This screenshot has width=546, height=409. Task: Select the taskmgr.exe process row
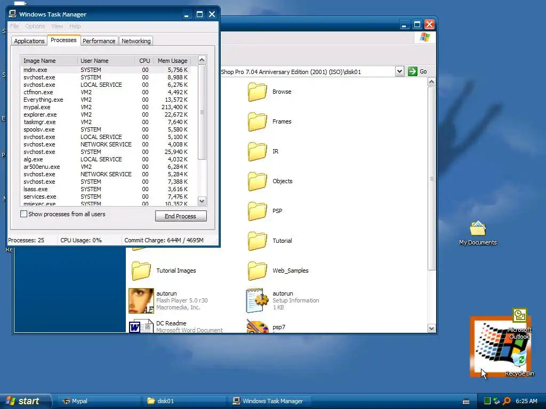tap(106, 122)
